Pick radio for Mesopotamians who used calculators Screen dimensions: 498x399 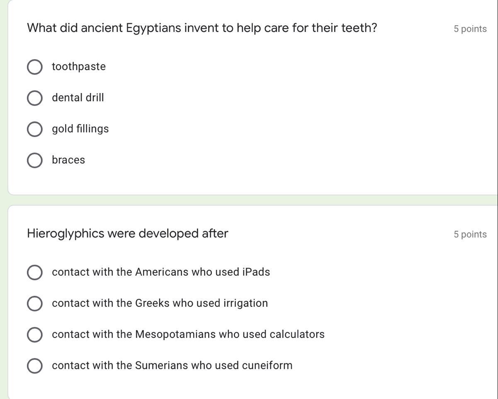point(34,334)
